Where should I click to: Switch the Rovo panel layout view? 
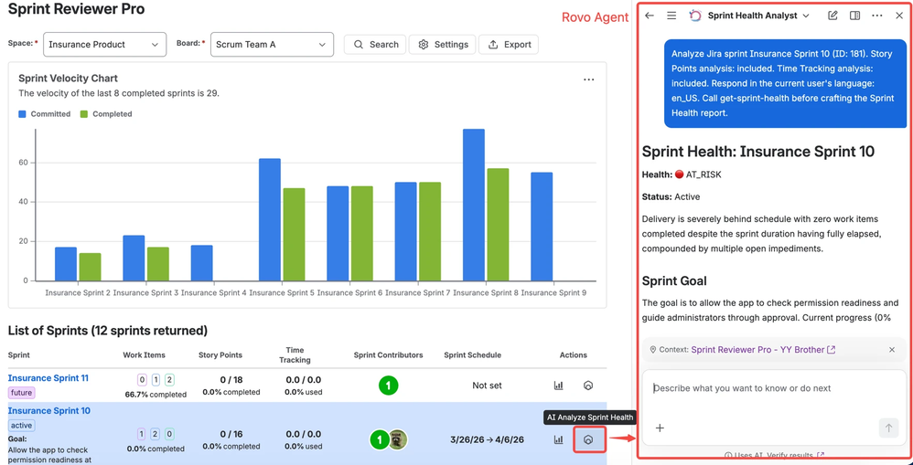[x=854, y=16]
